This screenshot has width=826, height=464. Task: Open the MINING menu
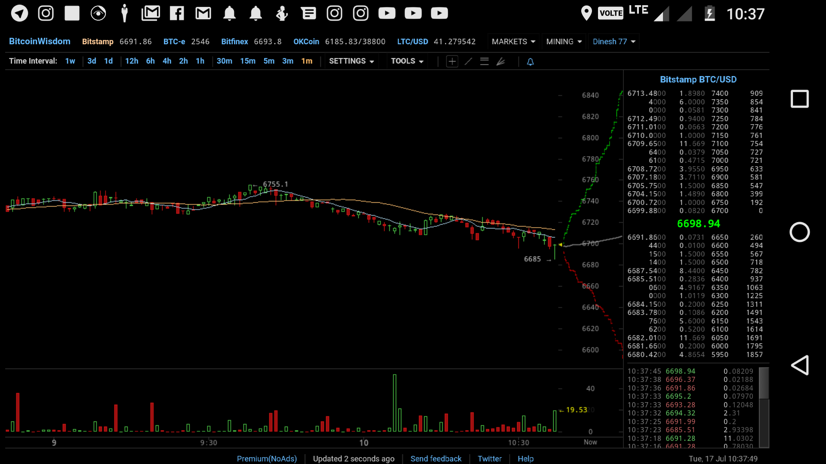(564, 42)
